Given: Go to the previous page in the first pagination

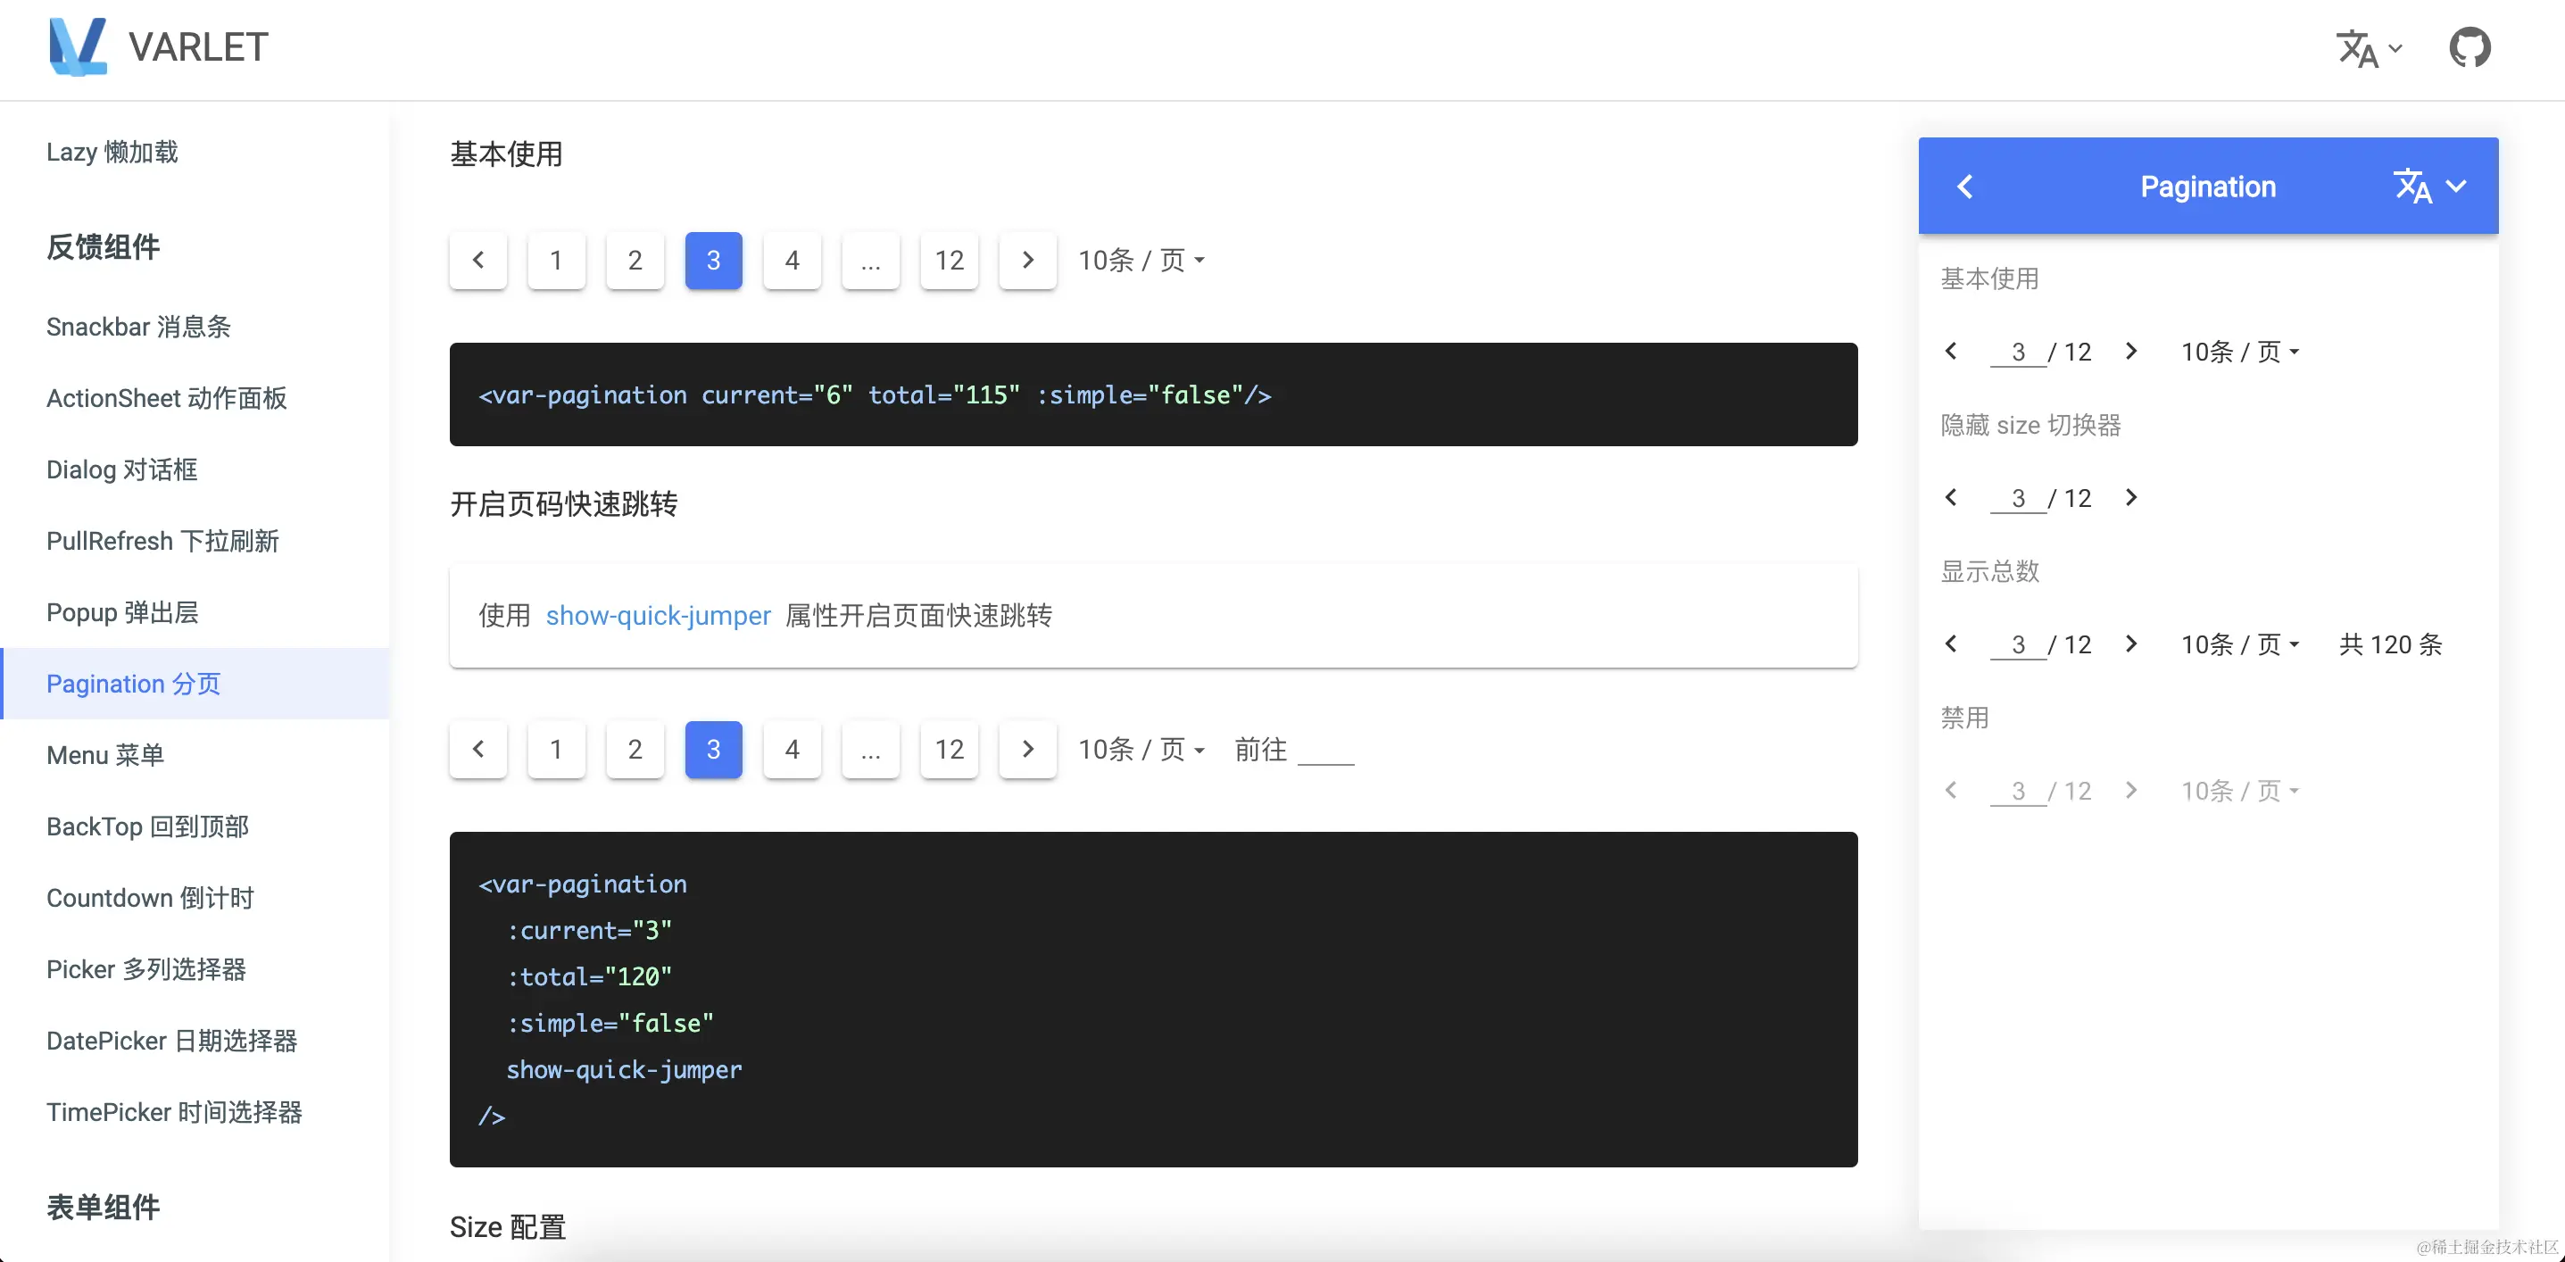Looking at the screenshot, I should pos(478,260).
